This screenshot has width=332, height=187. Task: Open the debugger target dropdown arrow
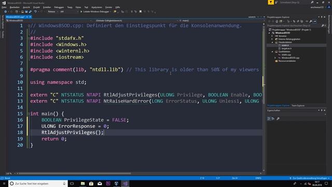[x=110, y=11]
